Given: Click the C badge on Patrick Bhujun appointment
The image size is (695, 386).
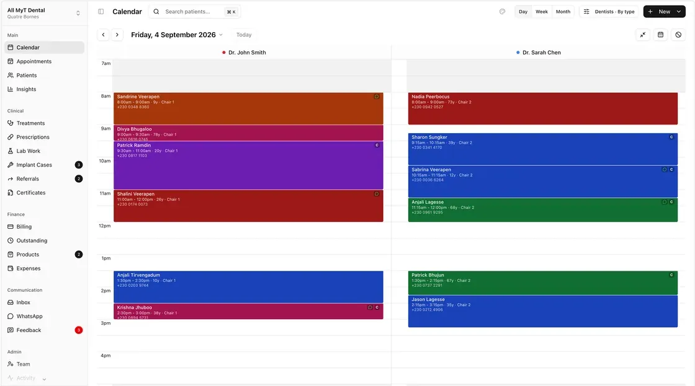Looking at the screenshot, I should point(671,275).
